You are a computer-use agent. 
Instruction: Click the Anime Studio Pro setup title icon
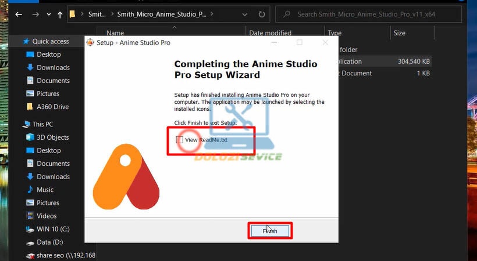click(90, 42)
